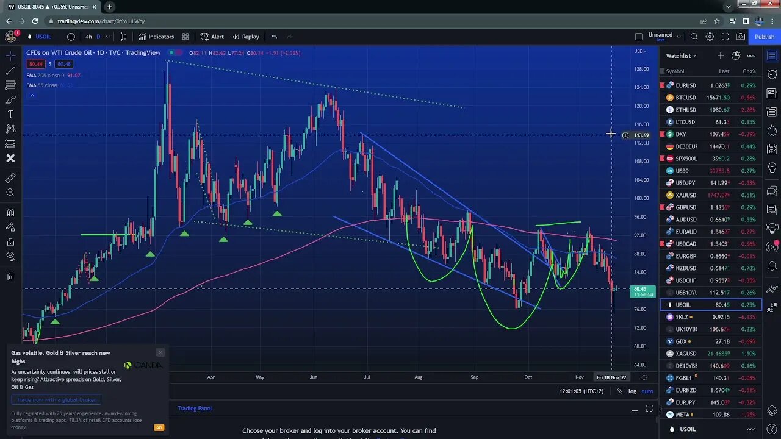Minimize the Trading Panel
Viewport: 781px width, 439px height.
(634, 409)
